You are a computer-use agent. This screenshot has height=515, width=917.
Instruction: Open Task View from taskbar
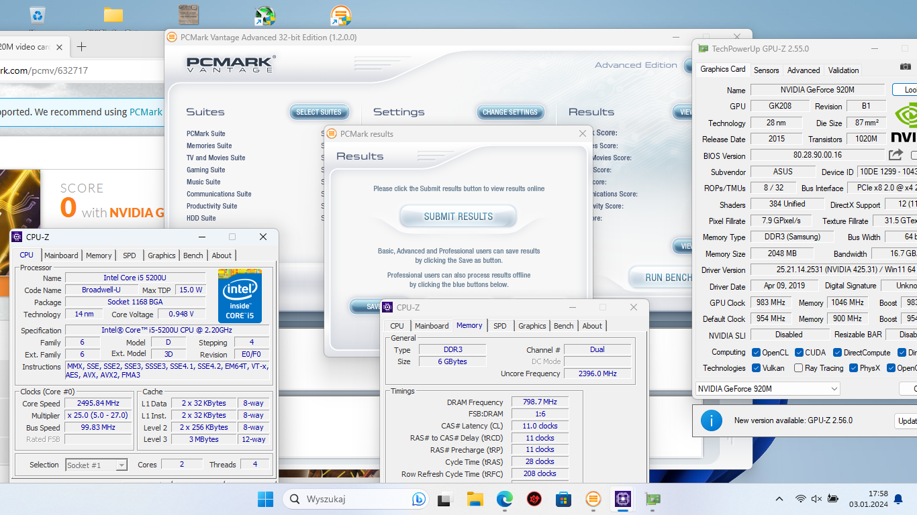pyautogui.click(x=444, y=499)
